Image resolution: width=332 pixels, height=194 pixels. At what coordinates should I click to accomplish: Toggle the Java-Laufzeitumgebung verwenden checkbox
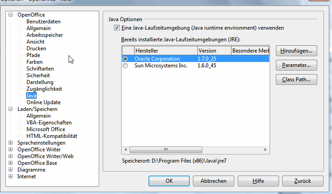(x=117, y=28)
